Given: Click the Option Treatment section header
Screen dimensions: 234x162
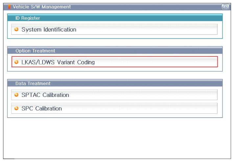Looking at the screenshot, I should (x=35, y=51).
